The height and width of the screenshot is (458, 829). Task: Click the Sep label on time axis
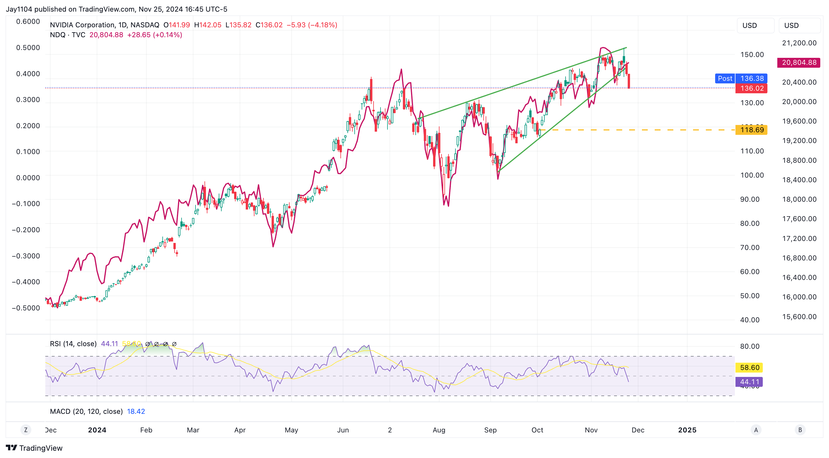click(x=490, y=430)
